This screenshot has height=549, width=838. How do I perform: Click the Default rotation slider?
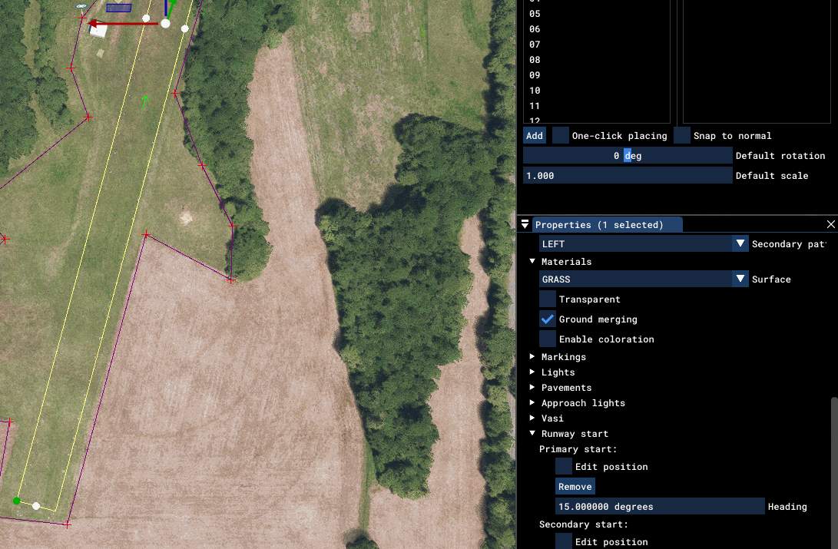click(628, 156)
